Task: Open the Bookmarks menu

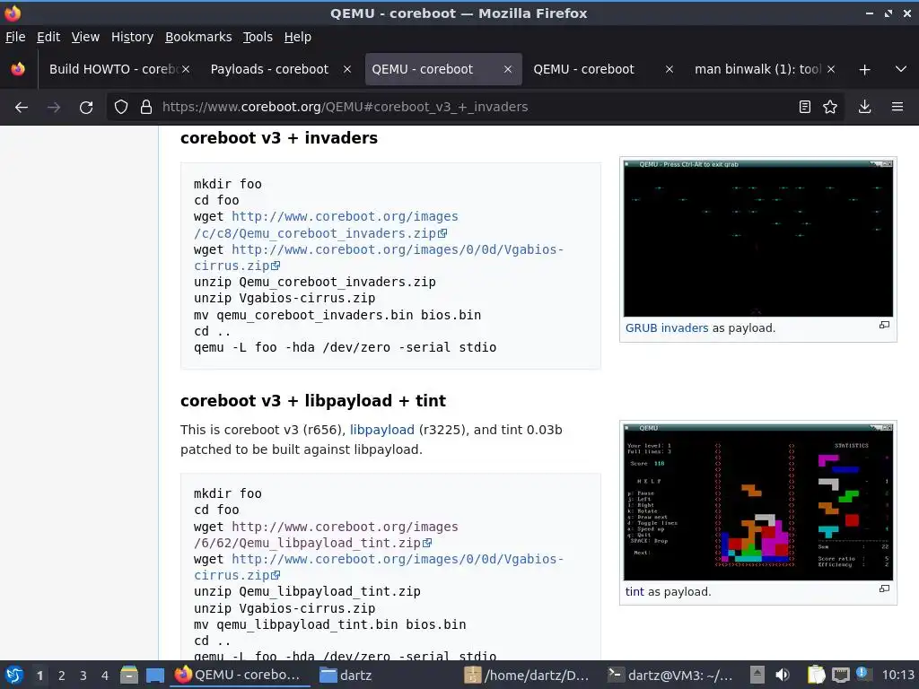Action: click(x=198, y=37)
